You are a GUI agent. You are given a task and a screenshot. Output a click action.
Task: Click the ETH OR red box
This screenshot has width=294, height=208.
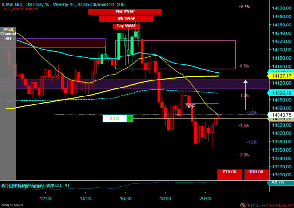[x=230, y=175]
